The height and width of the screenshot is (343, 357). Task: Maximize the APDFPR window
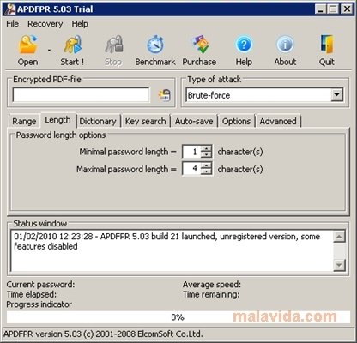[x=333, y=9]
